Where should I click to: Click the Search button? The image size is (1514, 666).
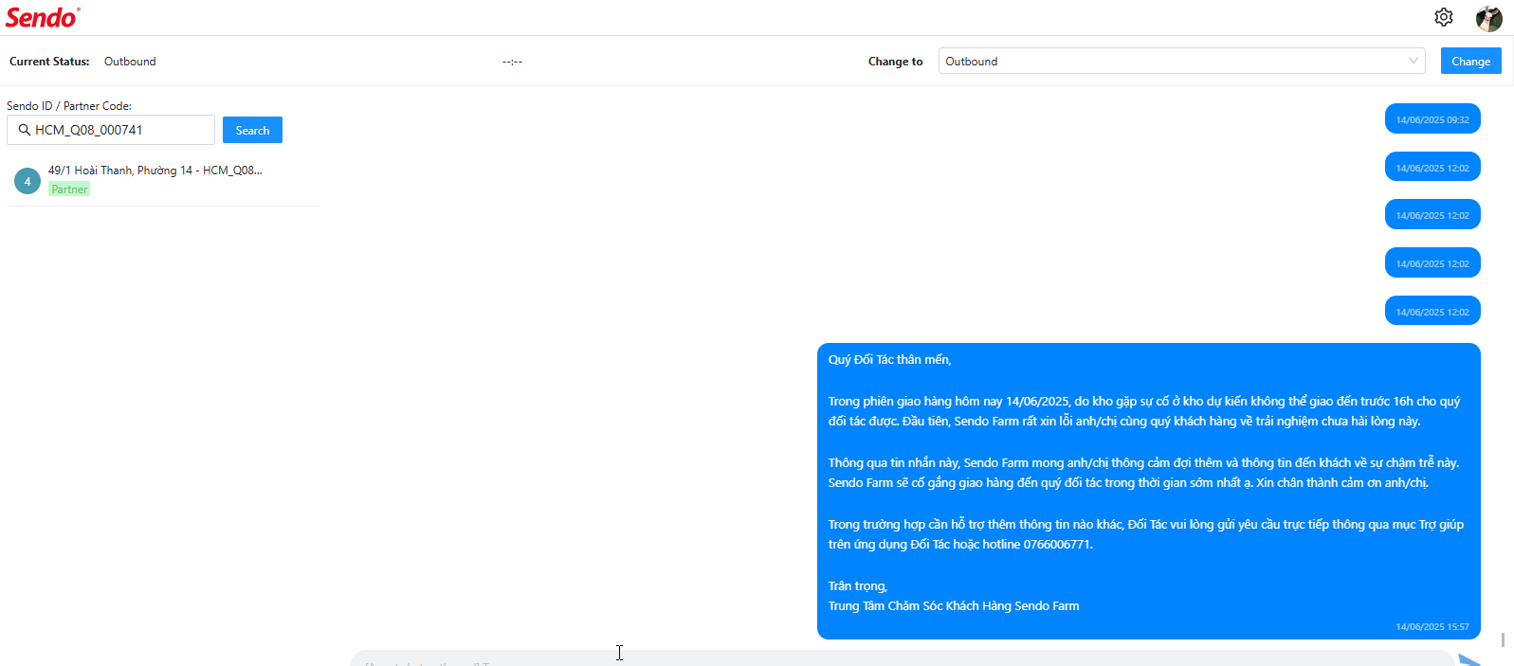252,130
